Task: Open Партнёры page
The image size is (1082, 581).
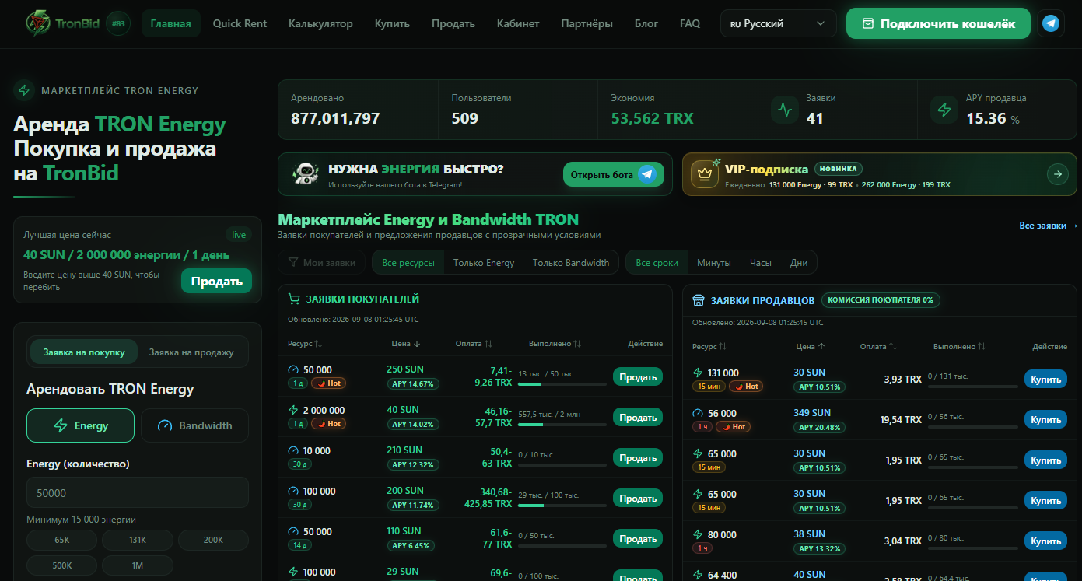Action: (x=587, y=23)
